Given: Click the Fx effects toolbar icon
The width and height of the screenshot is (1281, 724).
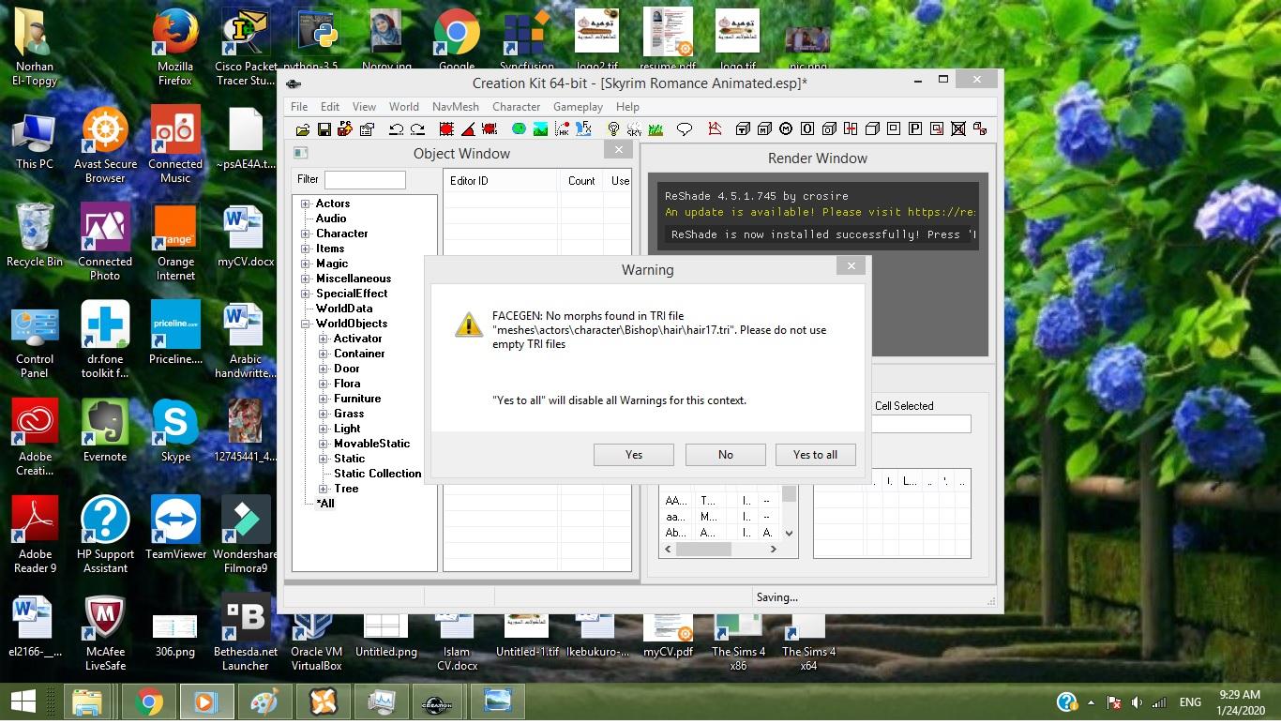Looking at the screenshot, I should click(583, 129).
